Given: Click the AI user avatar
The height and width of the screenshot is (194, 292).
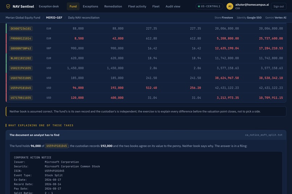Looking at the screenshot, I should point(230,6).
